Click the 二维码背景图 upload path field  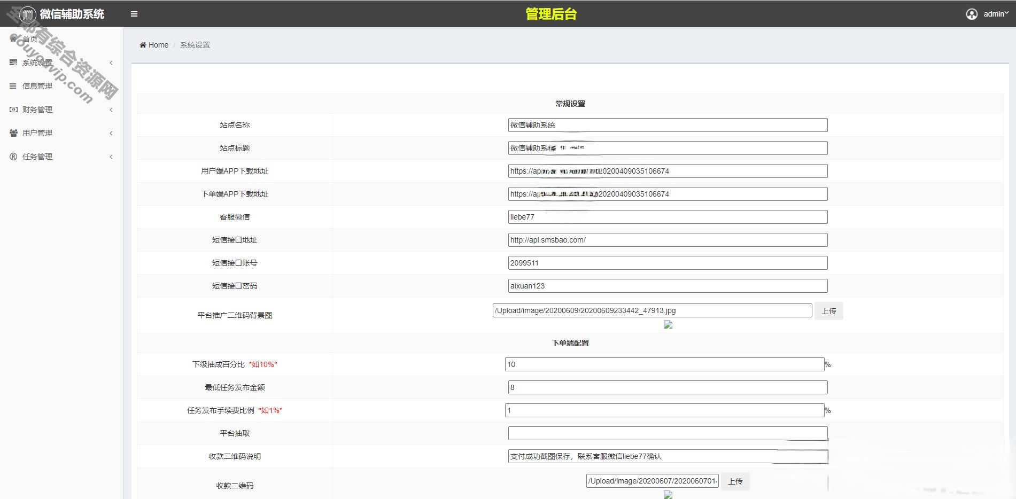tap(652, 310)
